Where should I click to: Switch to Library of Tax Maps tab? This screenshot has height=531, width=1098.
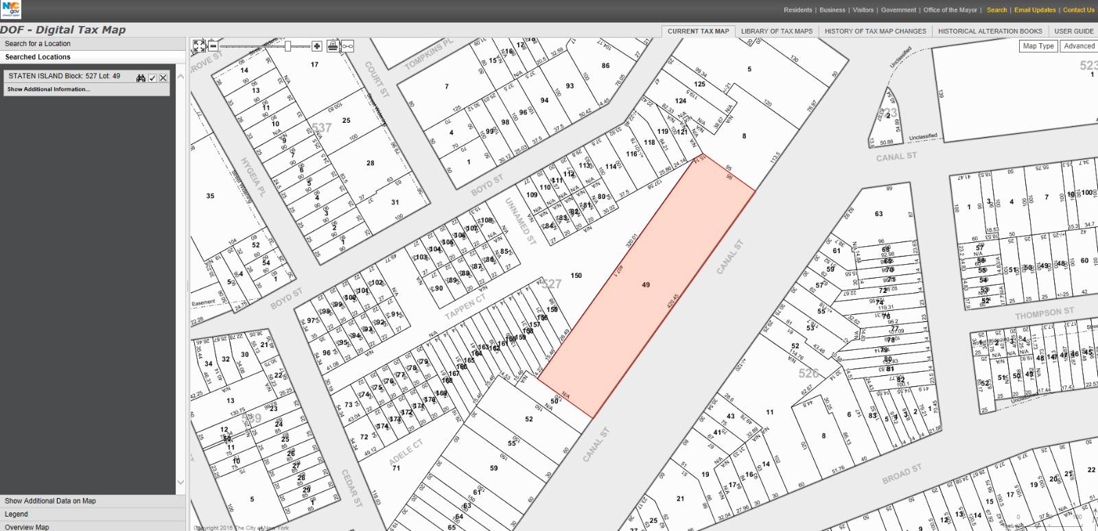click(x=776, y=31)
